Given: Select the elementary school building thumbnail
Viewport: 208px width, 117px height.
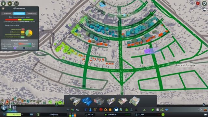Looking at the screenshot, I should coord(75,101).
